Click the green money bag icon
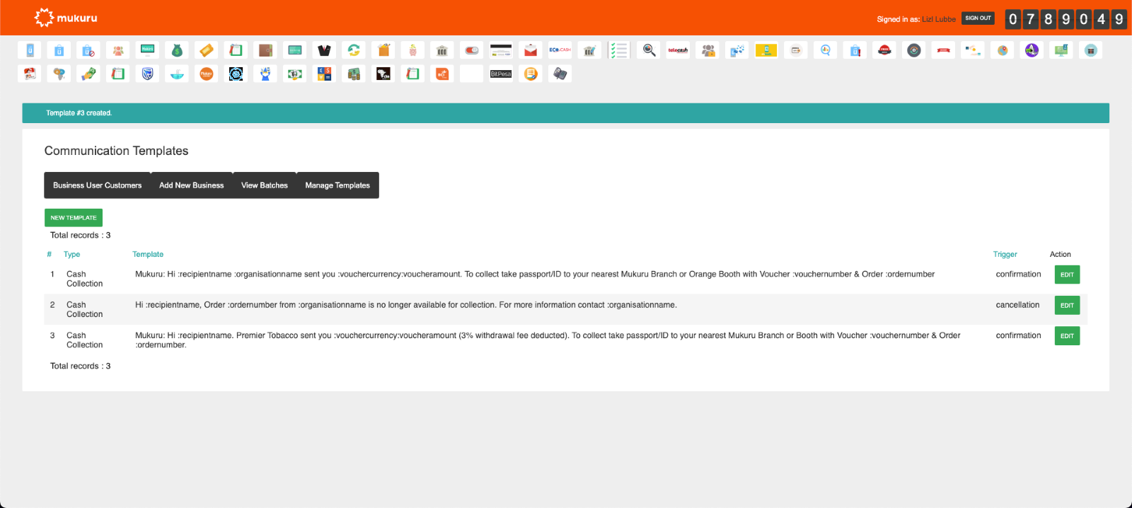 [177, 50]
